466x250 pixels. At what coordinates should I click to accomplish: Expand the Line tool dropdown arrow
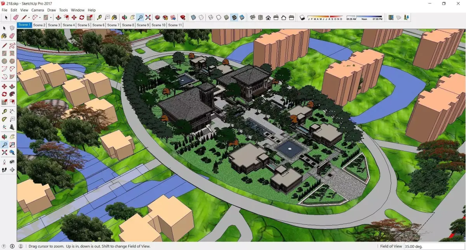coord(29,18)
